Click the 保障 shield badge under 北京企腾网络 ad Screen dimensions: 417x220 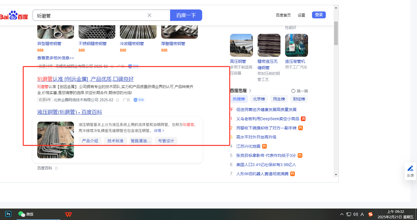tap(140, 100)
